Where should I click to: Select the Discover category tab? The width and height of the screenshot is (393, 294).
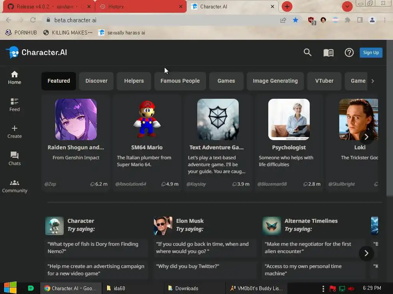point(96,81)
